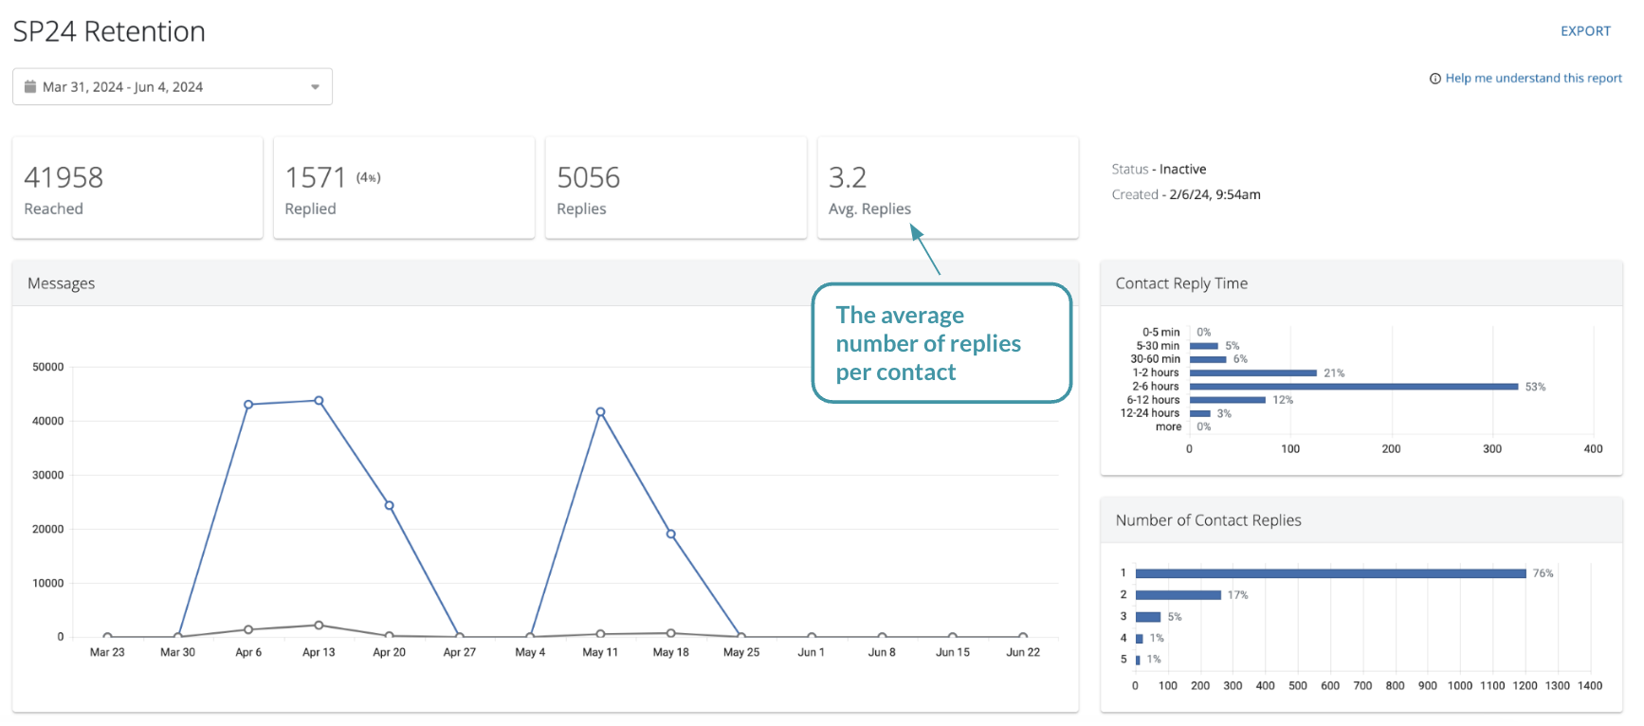
Task: Click the info icon beside help link
Action: point(1435,79)
